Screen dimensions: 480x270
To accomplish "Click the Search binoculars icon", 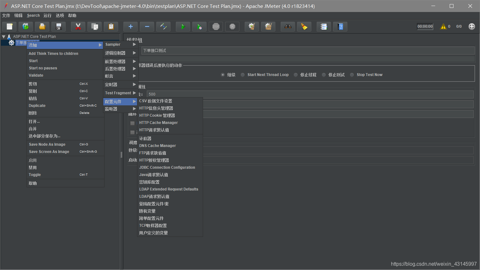I will [288, 26].
